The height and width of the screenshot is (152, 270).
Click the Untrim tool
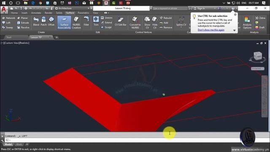[x=107, y=18]
